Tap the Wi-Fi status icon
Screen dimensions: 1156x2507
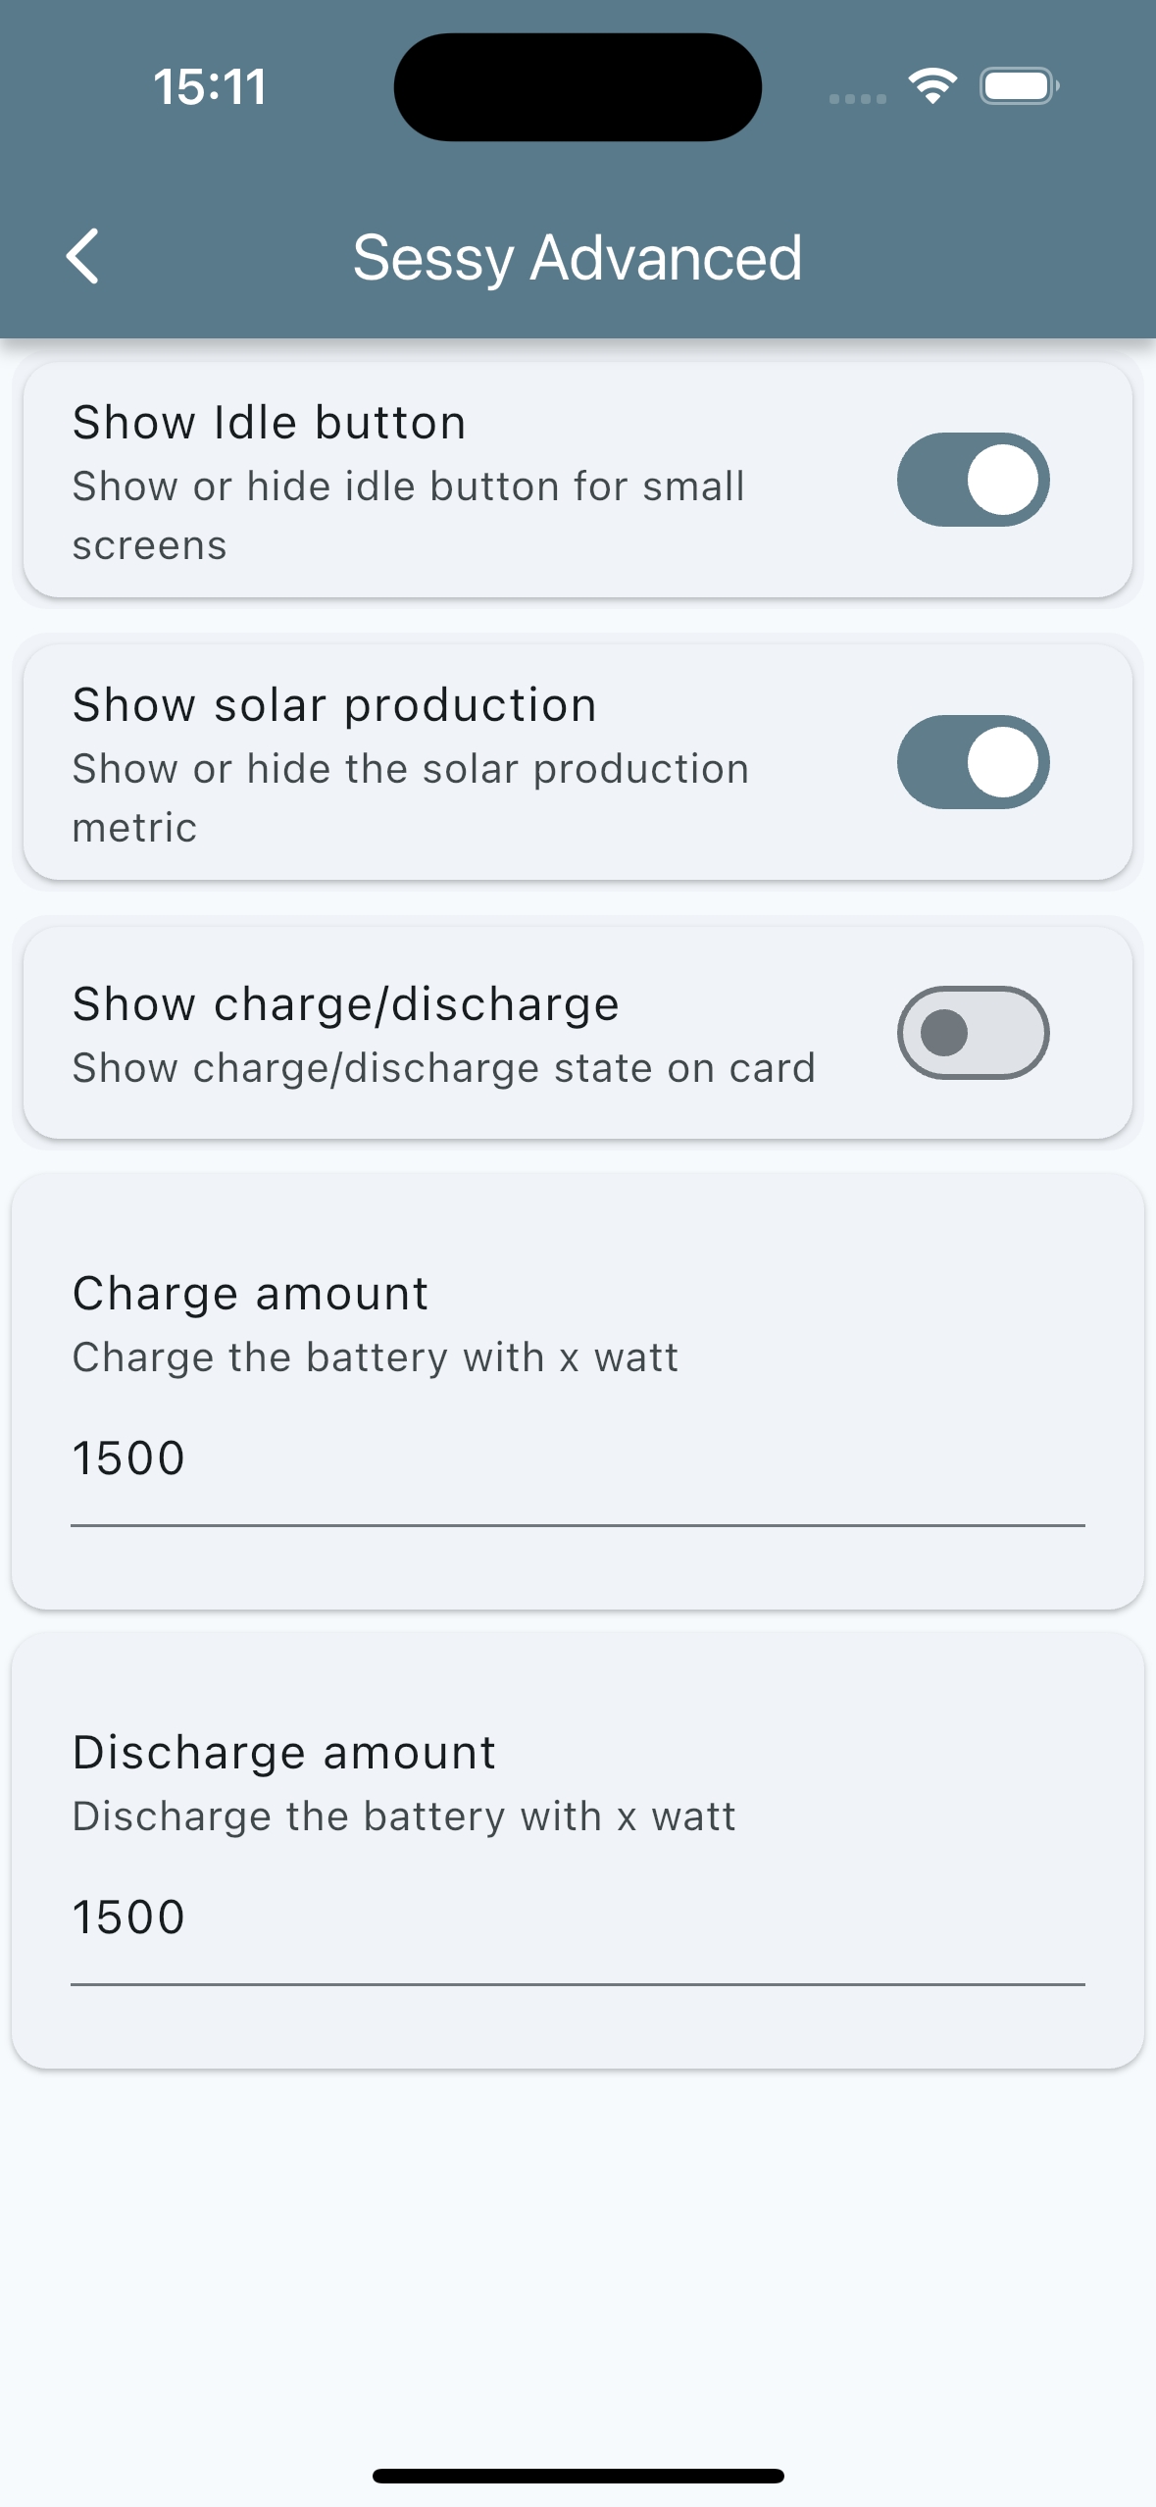tap(931, 86)
